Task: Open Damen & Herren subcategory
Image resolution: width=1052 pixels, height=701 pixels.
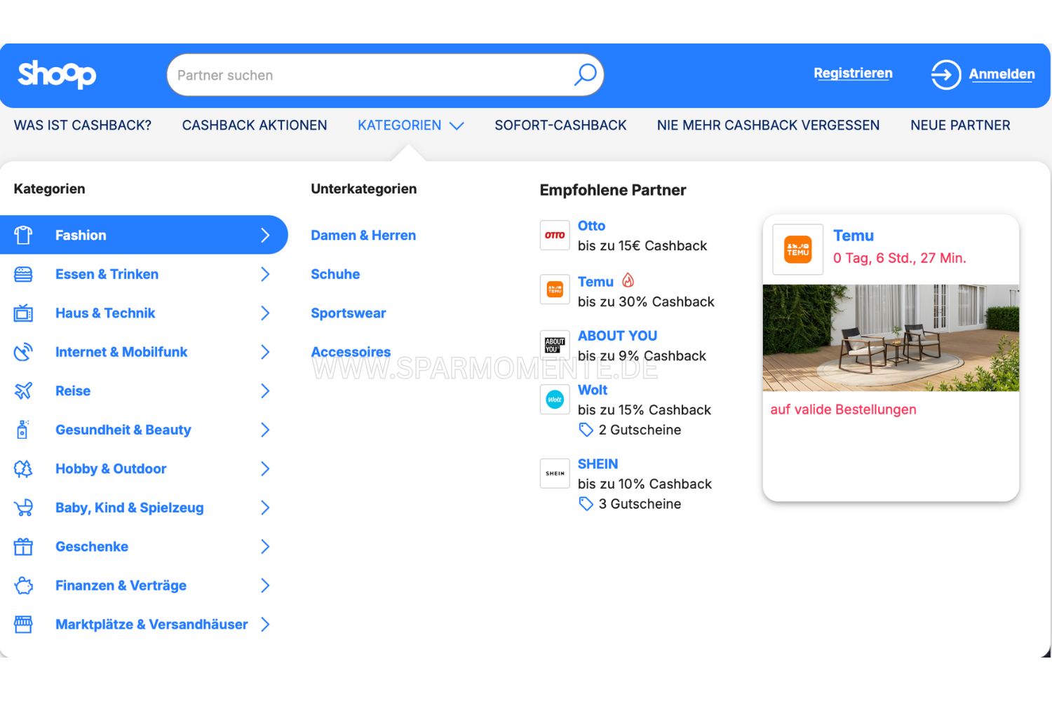Action: 363,235
